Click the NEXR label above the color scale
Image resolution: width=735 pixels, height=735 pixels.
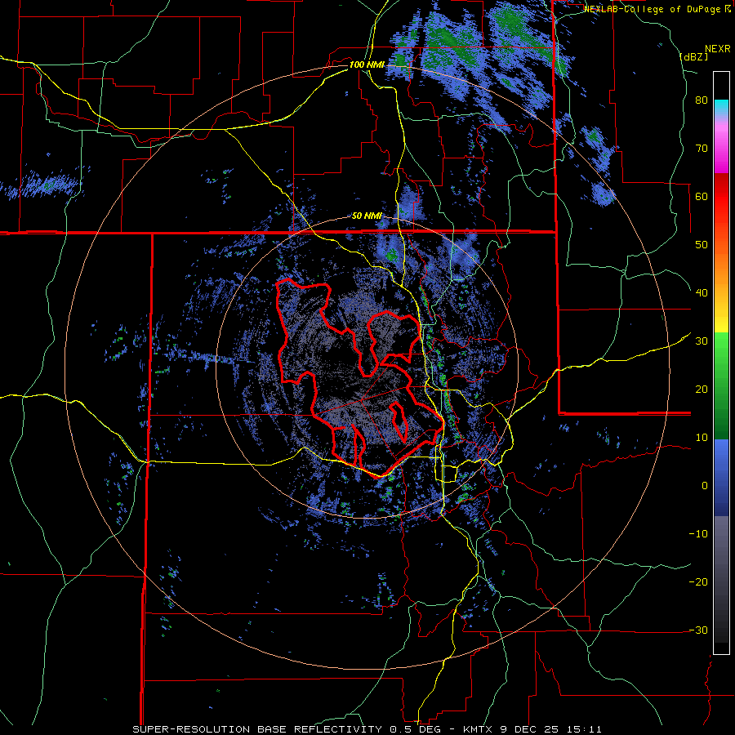point(717,49)
